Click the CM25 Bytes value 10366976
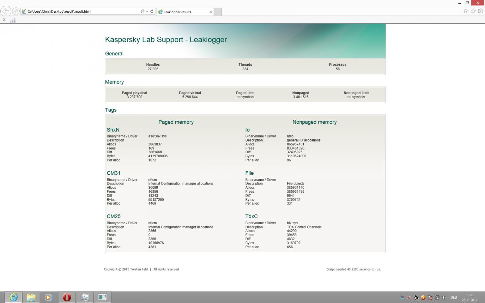The image size is (485, 303). click(x=156, y=243)
